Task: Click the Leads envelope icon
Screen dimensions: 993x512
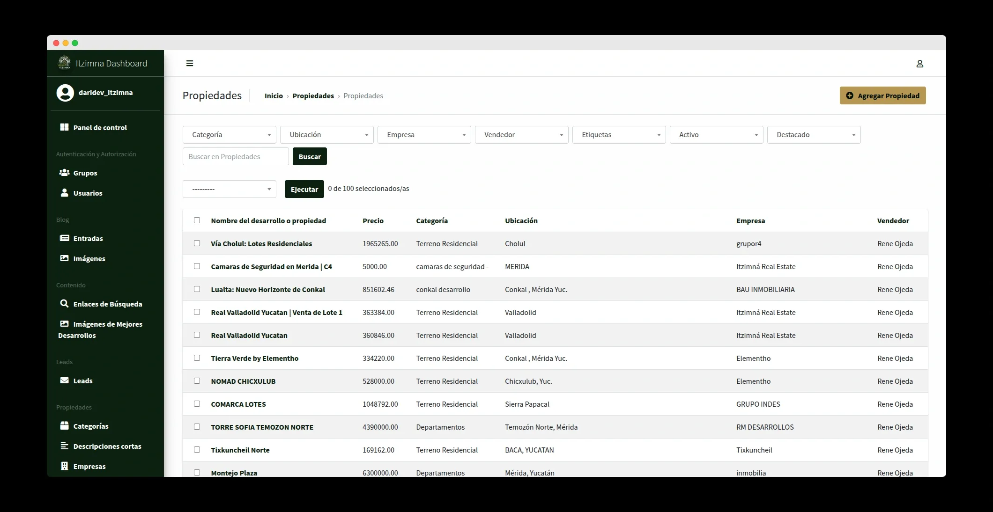Action: tap(64, 380)
